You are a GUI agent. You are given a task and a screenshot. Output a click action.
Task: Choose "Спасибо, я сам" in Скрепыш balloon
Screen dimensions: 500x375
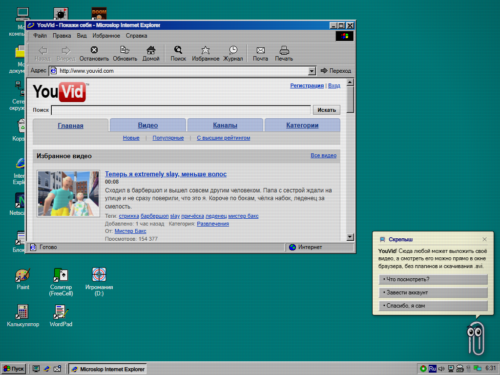[434, 306]
